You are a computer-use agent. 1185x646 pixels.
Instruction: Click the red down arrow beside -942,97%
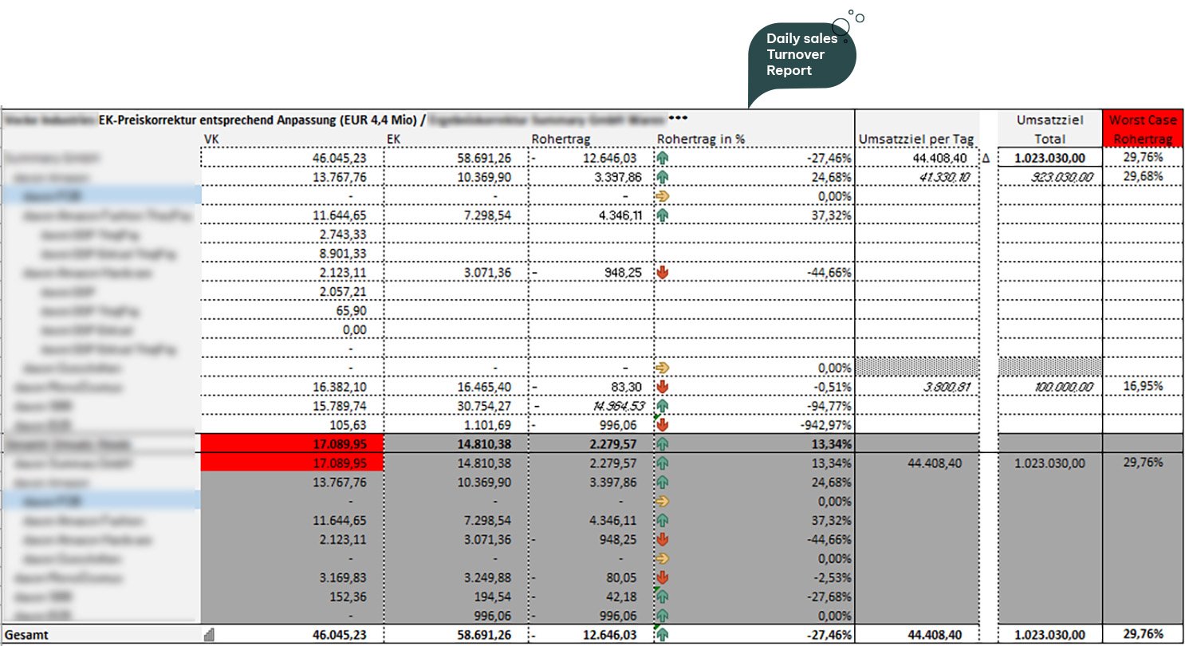tap(662, 425)
